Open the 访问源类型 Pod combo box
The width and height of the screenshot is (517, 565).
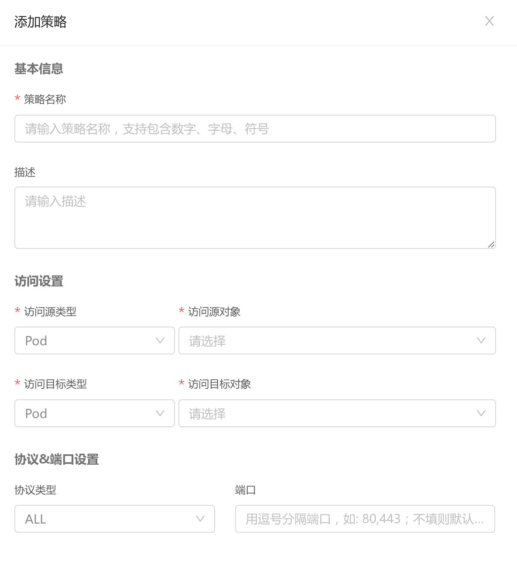pyautogui.click(x=95, y=340)
